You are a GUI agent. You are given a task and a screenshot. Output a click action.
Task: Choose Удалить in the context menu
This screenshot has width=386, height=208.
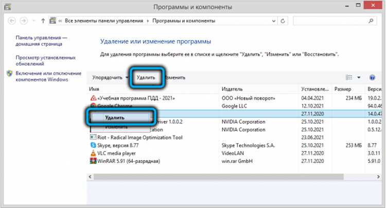click(120, 118)
